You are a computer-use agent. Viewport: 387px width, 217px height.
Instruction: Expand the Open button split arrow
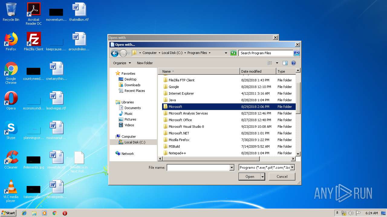(x=262, y=177)
